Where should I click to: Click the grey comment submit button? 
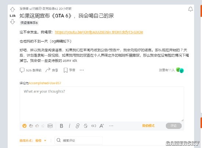[174, 126]
